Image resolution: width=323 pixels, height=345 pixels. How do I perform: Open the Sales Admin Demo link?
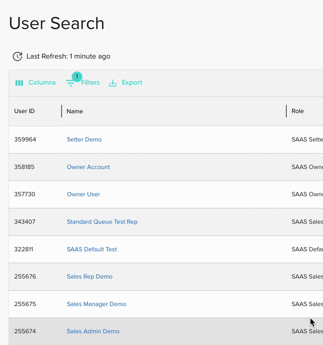(x=93, y=331)
